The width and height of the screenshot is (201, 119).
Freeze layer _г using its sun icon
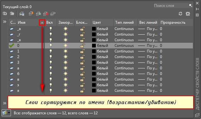click(x=65, y=34)
